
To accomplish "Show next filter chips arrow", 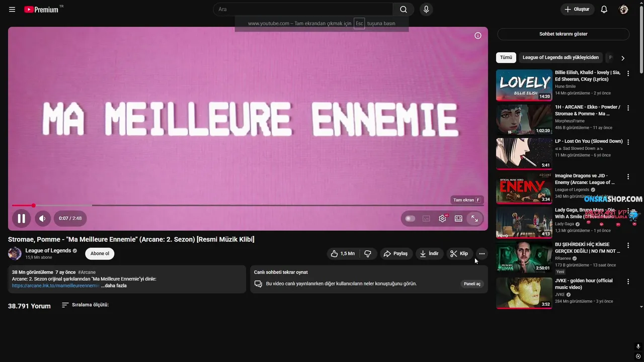I will click(623, 58).
